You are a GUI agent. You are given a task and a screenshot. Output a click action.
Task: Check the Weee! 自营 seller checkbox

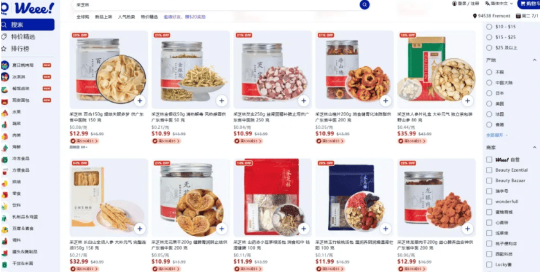click(x=489, y=160)
